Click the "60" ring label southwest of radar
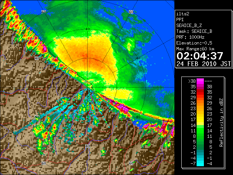Screen dimensions: 233x175 [44, 163]
